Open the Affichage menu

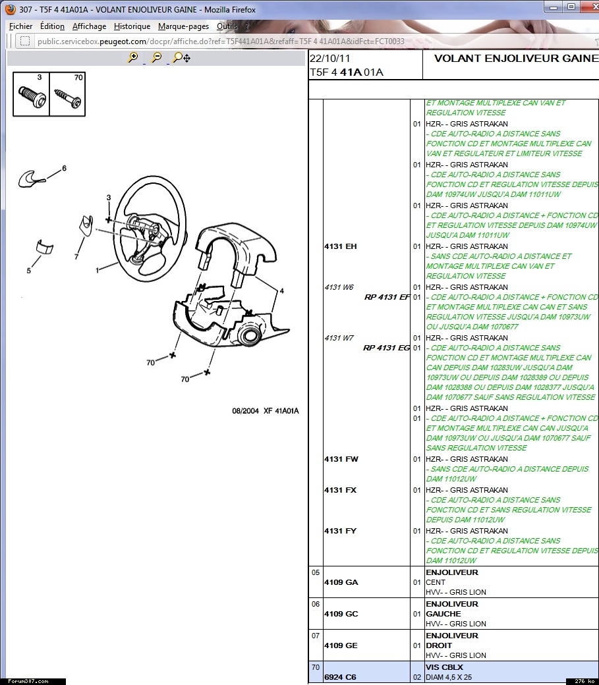point(89,26)
